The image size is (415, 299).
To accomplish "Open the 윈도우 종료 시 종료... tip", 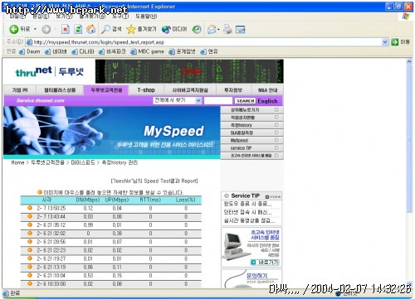I will click(247, 204).
